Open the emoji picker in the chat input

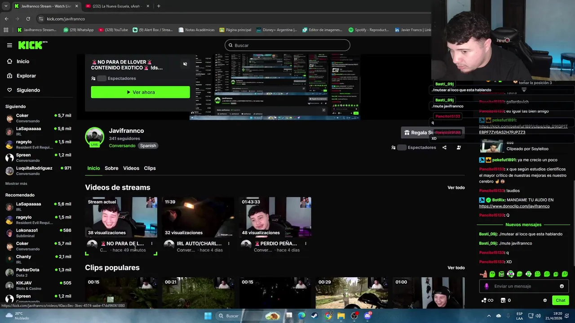562,286
